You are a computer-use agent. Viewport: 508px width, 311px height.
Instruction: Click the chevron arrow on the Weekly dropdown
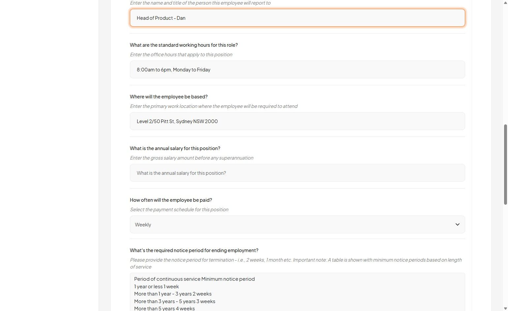[x=457, y=224]
